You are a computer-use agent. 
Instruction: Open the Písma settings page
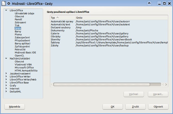point(18,34)
